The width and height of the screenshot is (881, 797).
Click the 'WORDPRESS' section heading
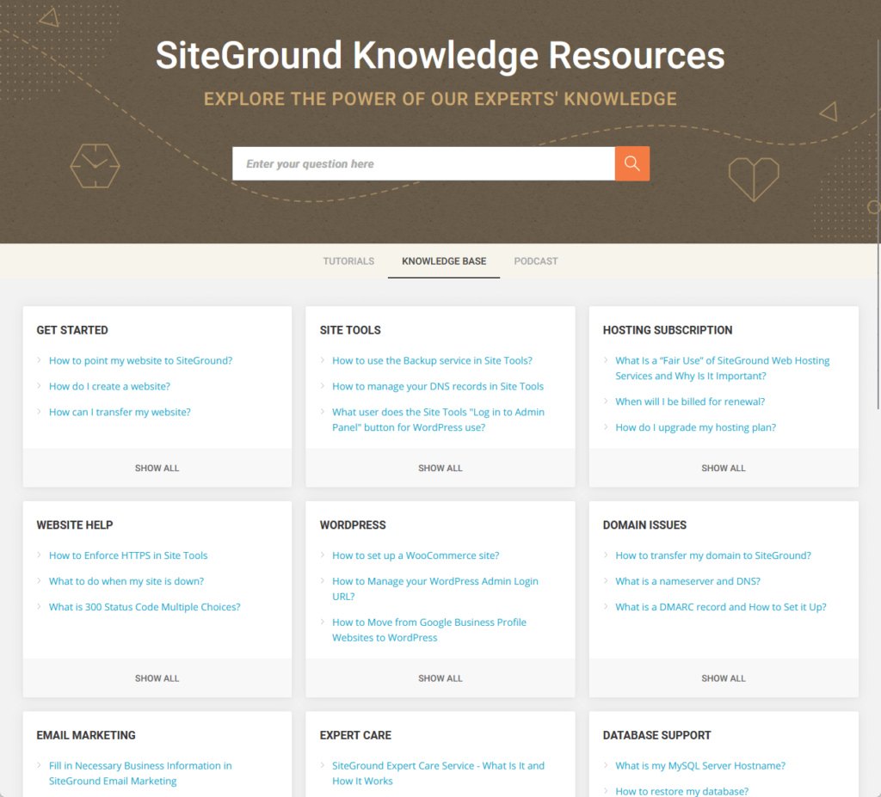(x=353, y=525)
